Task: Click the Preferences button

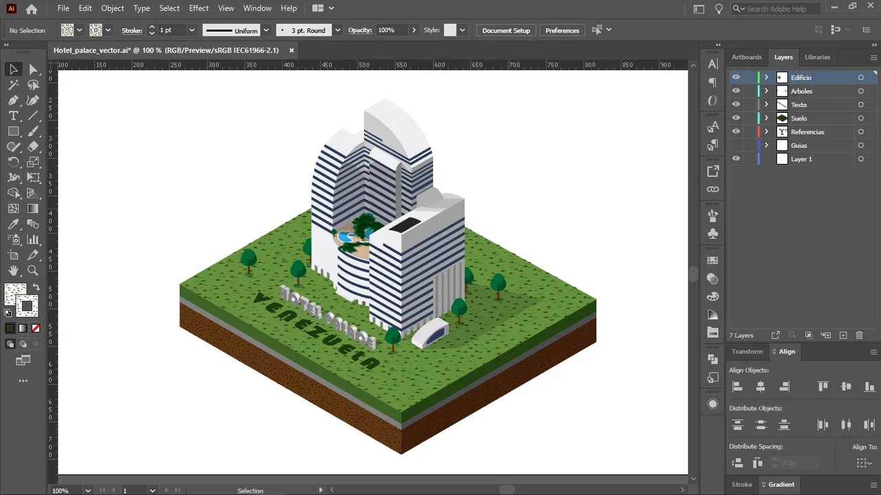Action: coord(562,30)
